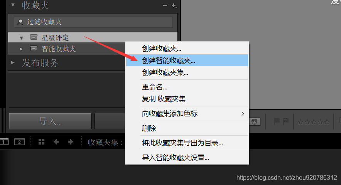Viewport: 341px width, 185px height.
Task: Click the minus icon in 收藏夹 header
Action: pos(165,5)
